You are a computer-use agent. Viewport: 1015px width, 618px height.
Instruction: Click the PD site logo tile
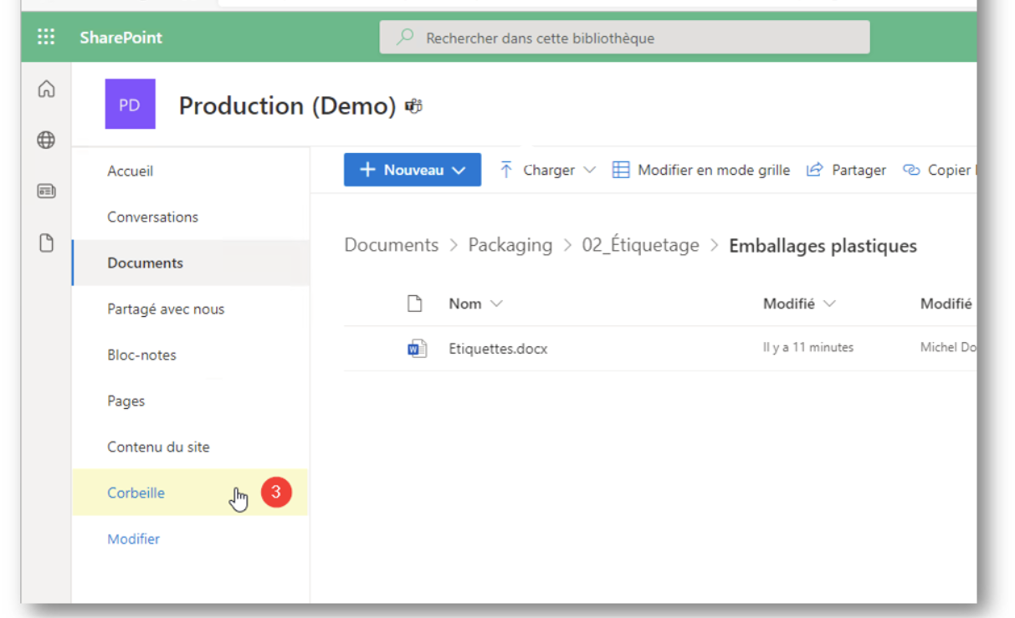point(130,104)
